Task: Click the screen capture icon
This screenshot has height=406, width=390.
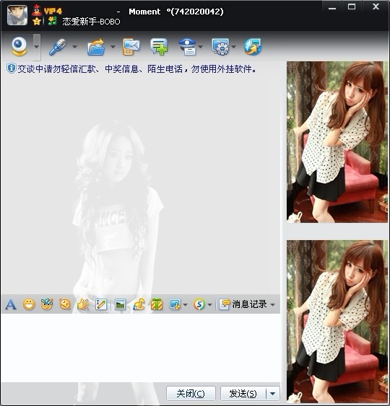Action: point(175,304)
